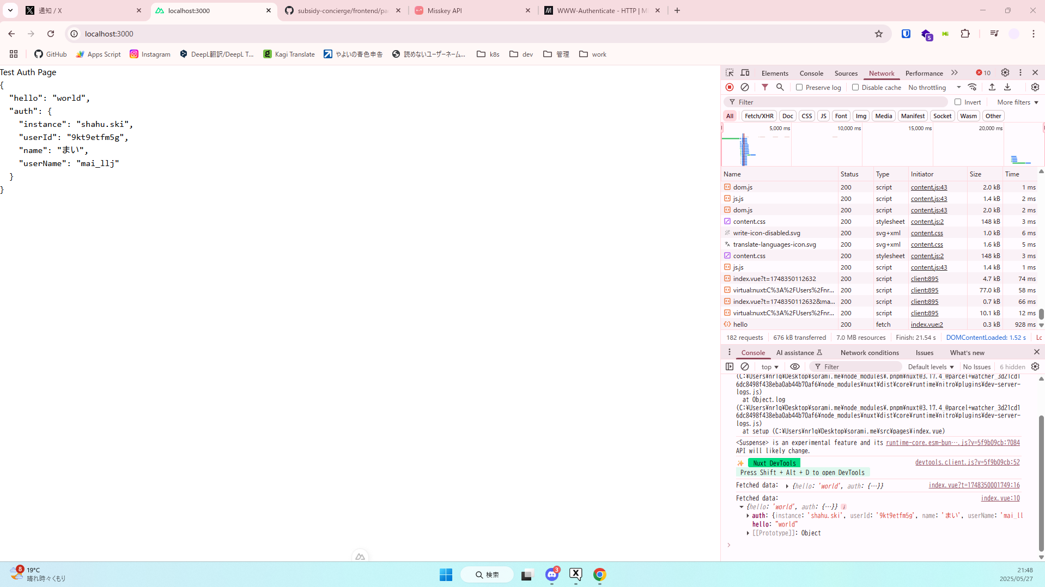Show more DevTools tabs chevron
Viewport: 1045px width, 587px height.
(955, 73)
